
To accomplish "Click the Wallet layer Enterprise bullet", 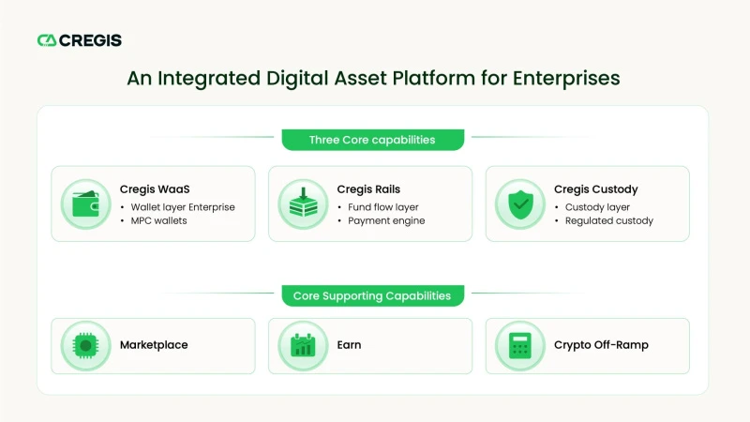I will tap(183, 207).
